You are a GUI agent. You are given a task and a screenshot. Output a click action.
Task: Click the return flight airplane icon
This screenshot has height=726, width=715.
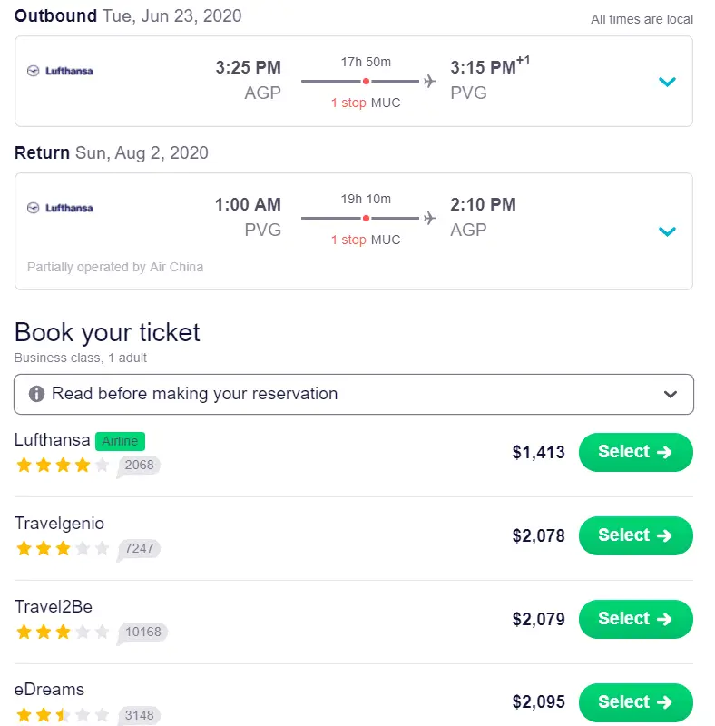click(x=430, y=219)
